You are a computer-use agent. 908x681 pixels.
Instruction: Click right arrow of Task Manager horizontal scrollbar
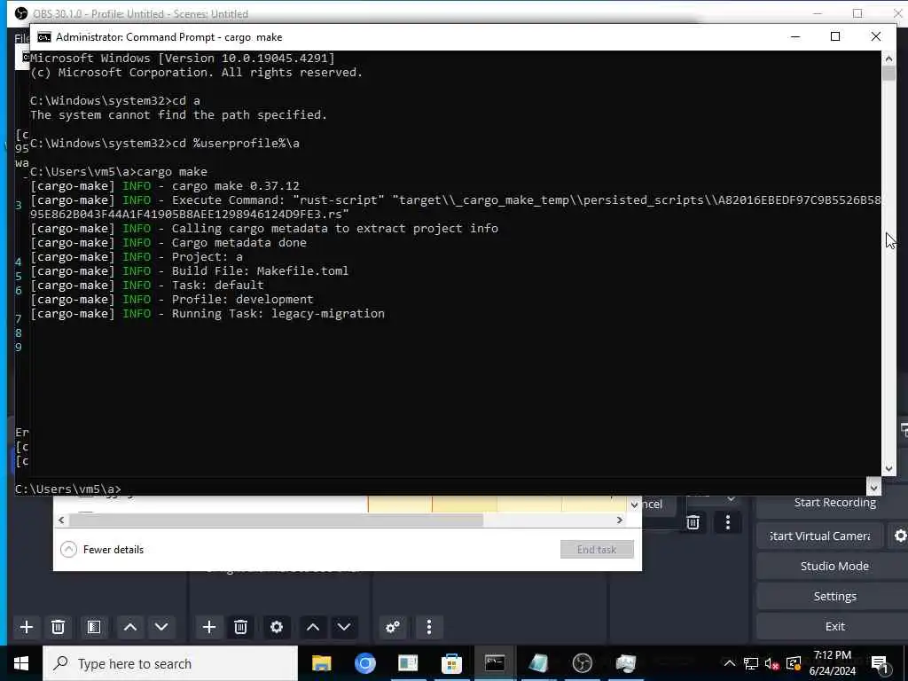pos(619,520)
